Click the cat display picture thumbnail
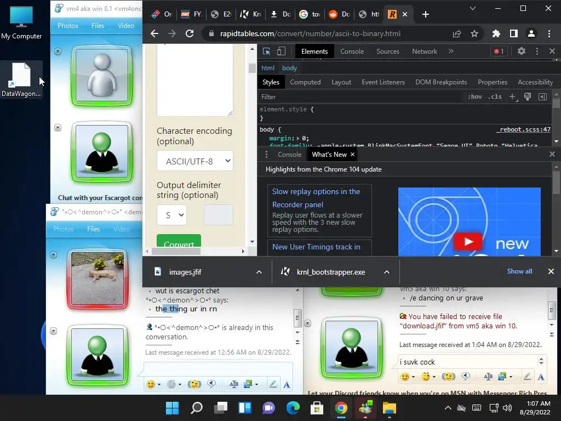Screen dimensions: 561x421 [x=98, y=278]
